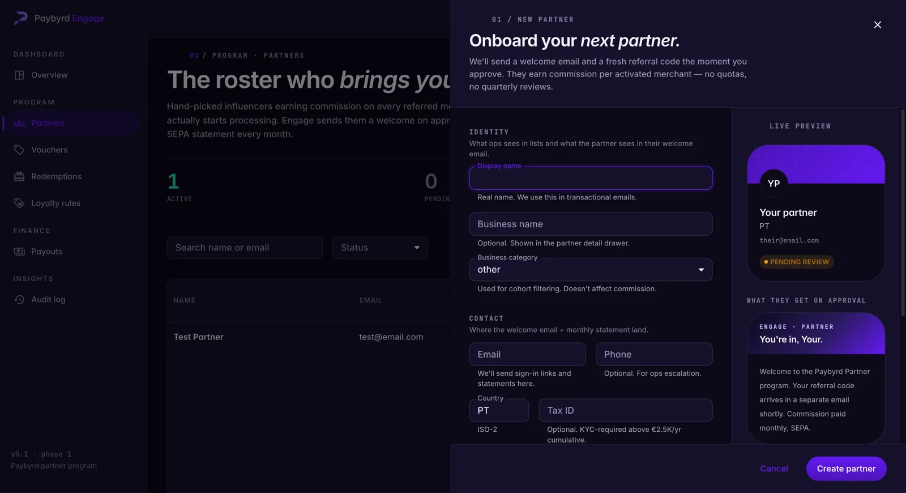Focus the Display name field

pos(591,178)
